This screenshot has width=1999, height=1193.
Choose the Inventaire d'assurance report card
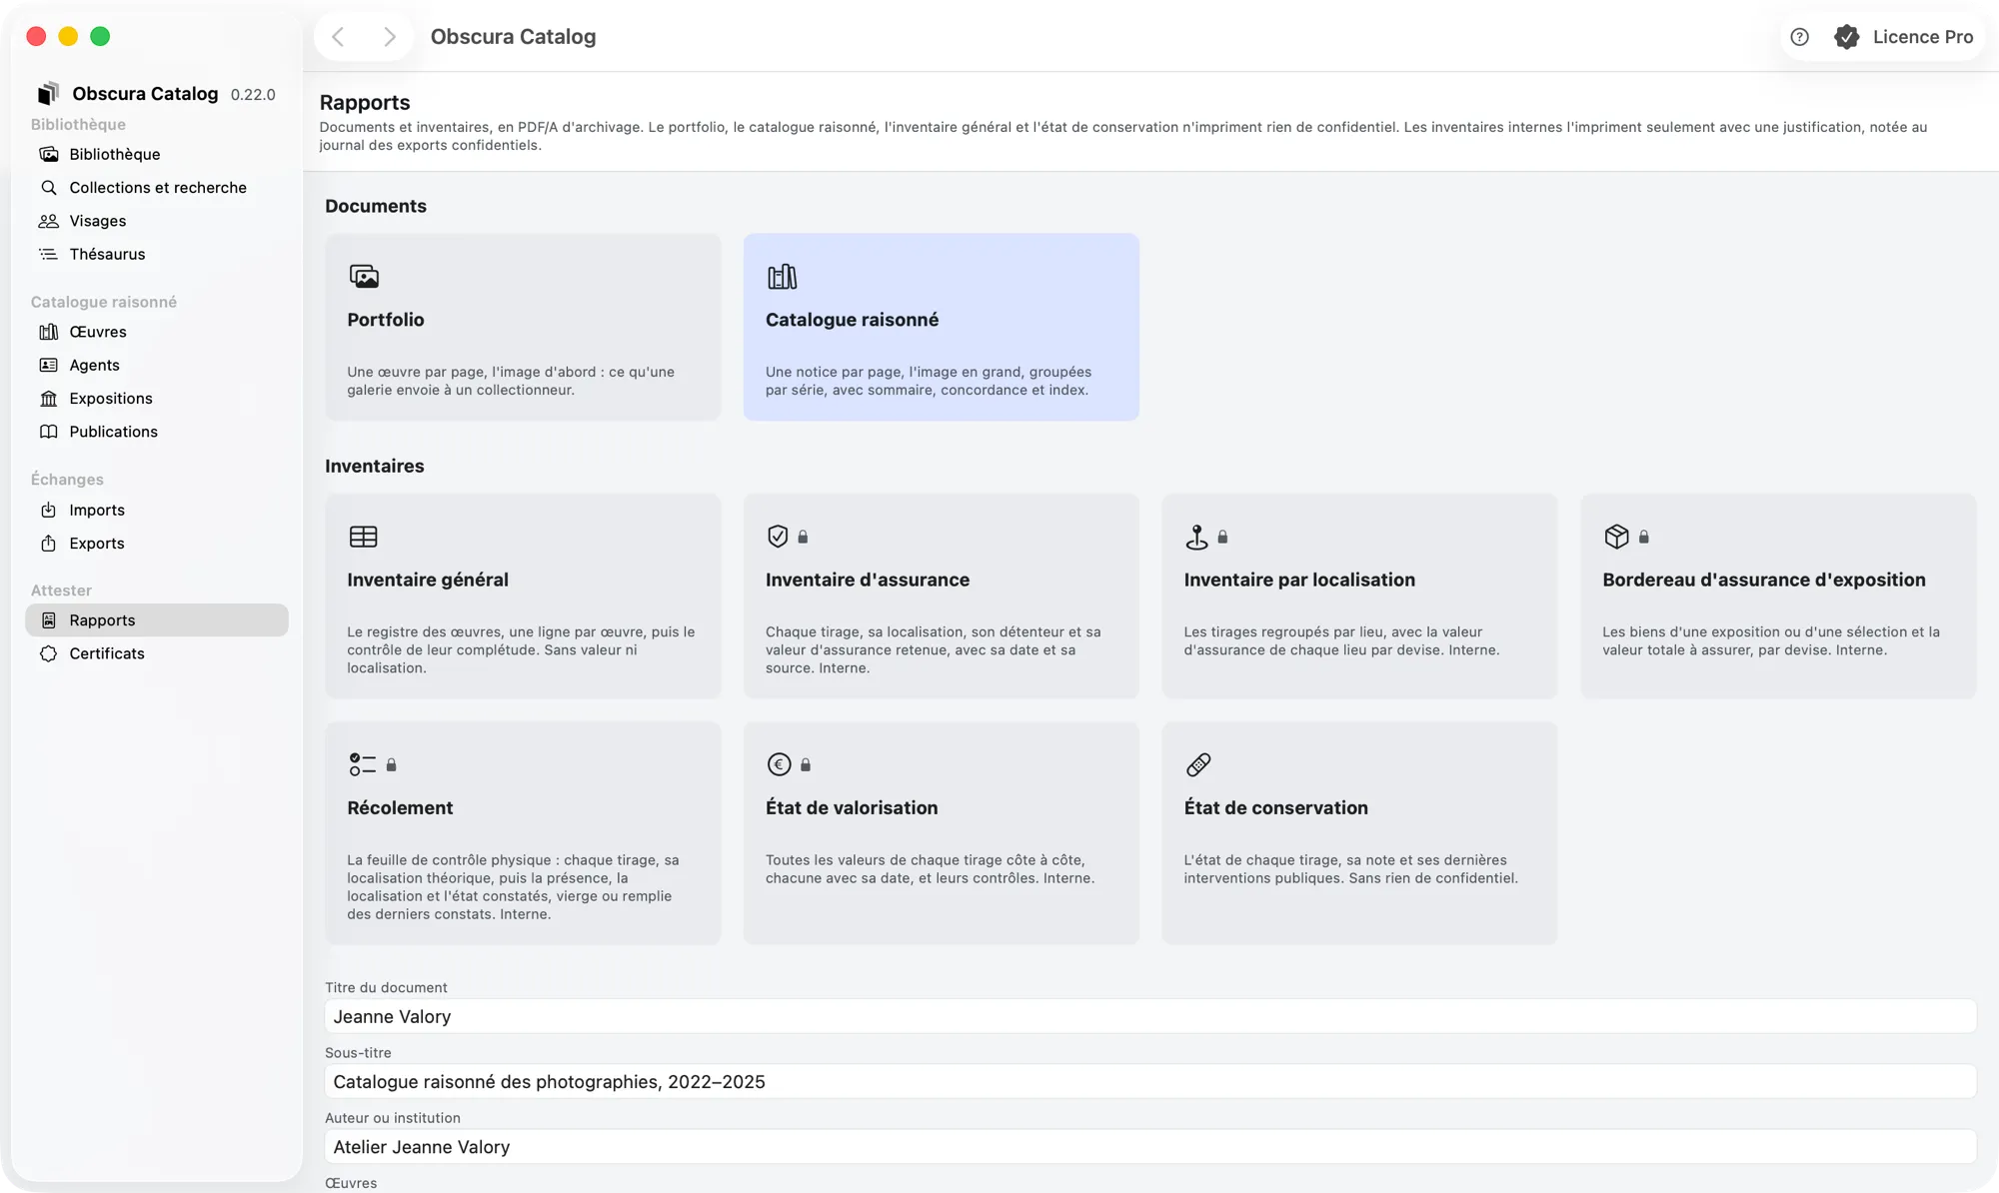(941, 596)
